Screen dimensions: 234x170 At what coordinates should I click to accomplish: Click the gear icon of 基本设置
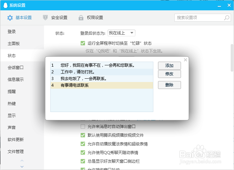[x=10, y=18]
